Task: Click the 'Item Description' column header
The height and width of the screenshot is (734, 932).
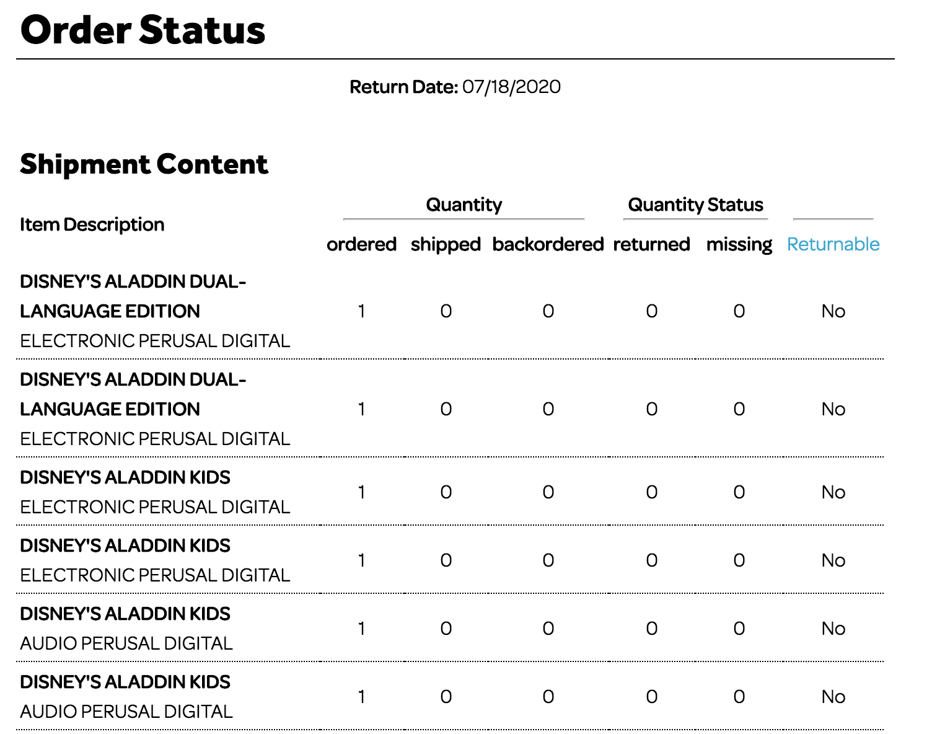Action: point(92,224)
